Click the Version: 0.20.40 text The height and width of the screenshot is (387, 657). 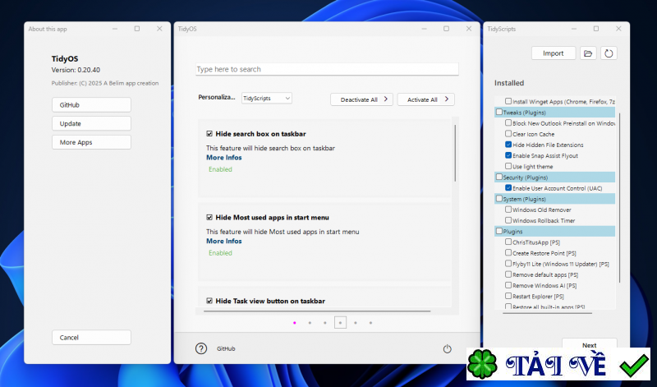click(76, 70)
